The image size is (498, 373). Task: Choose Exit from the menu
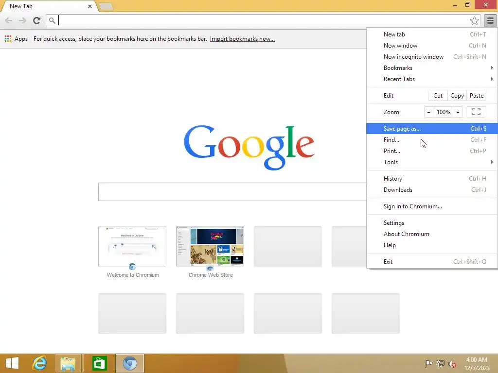coord(432,262)
